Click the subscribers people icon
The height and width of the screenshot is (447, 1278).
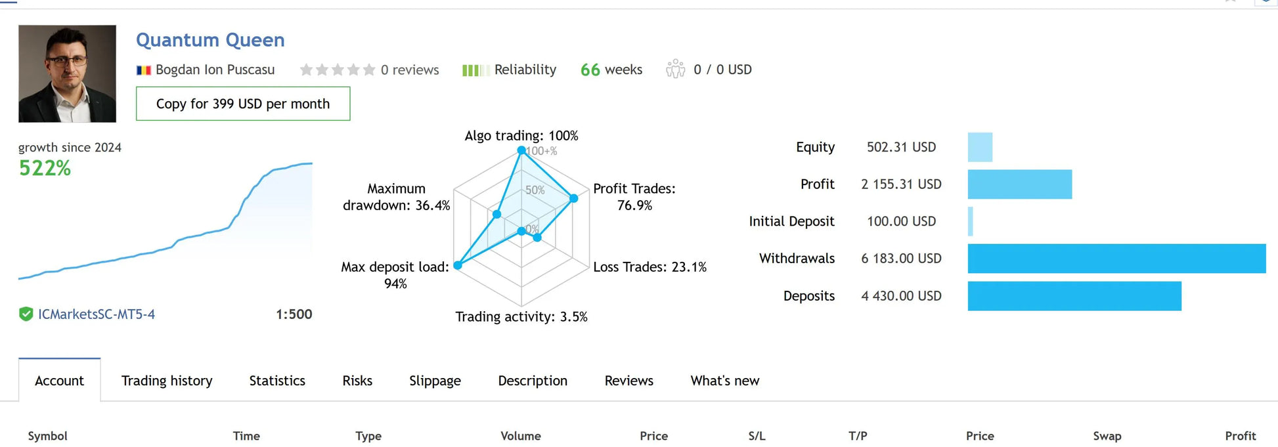coord(675,69)
